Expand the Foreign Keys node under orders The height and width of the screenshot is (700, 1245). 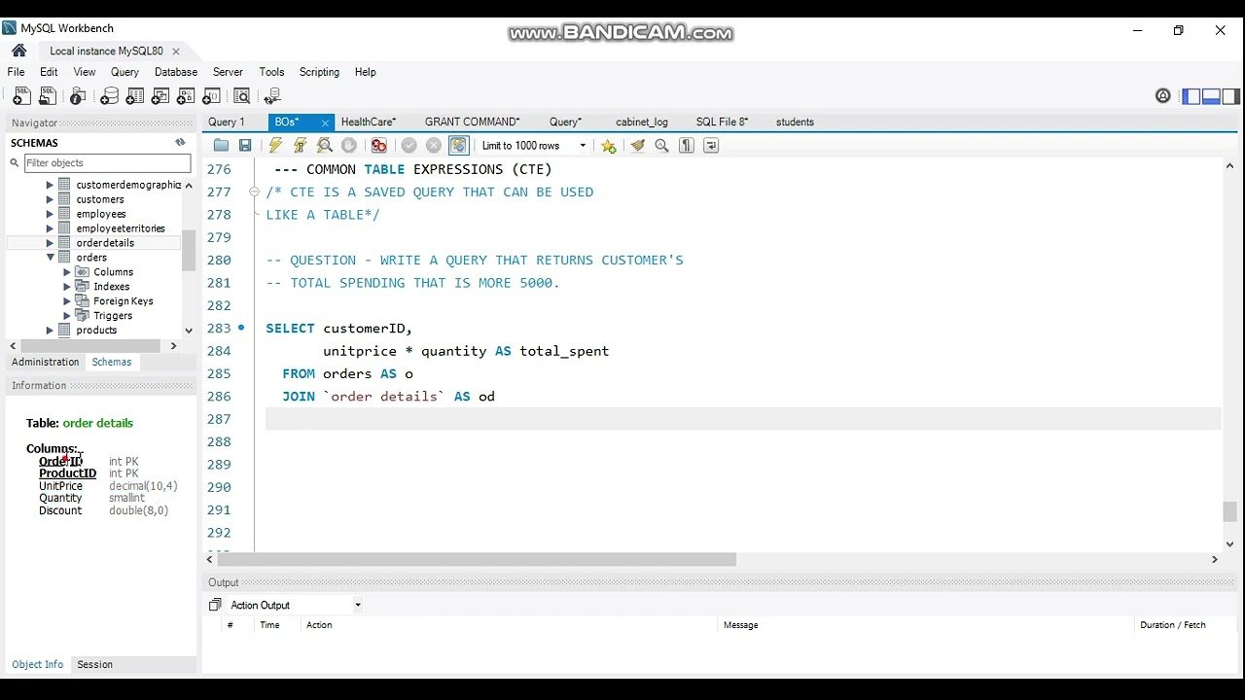coord(67,301)
